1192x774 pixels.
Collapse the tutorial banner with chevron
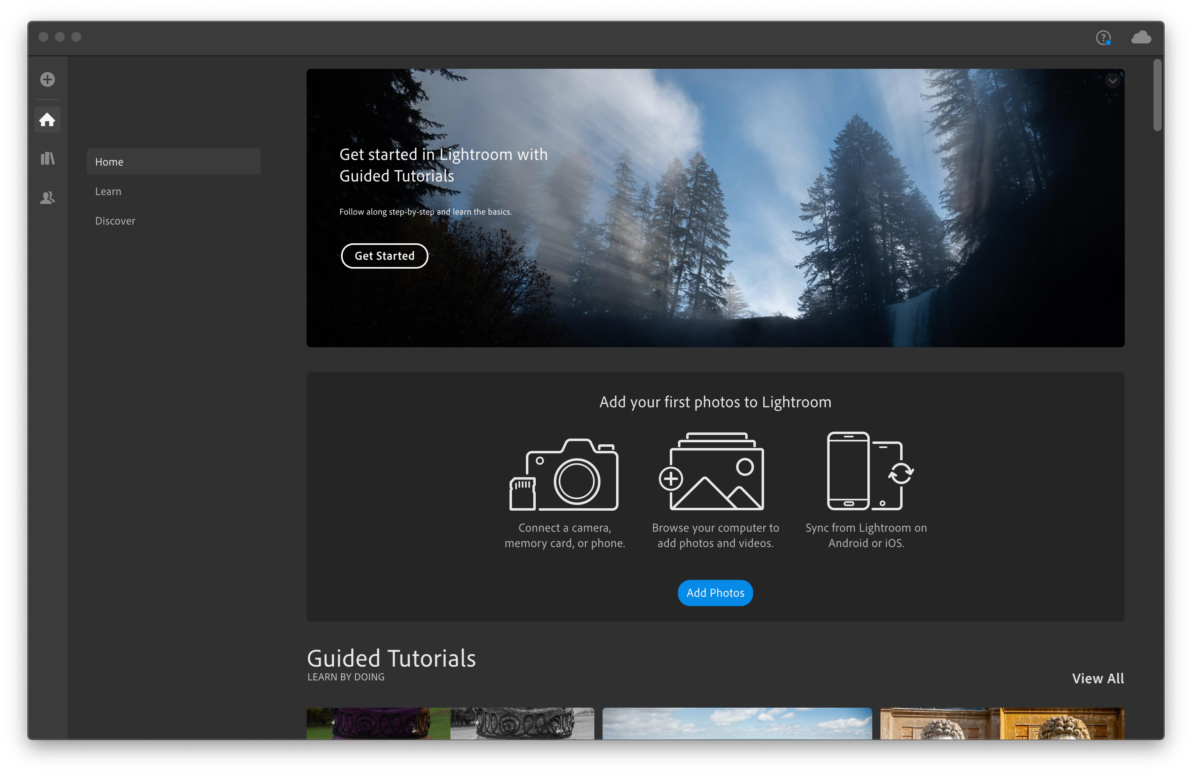point(1112,81)
